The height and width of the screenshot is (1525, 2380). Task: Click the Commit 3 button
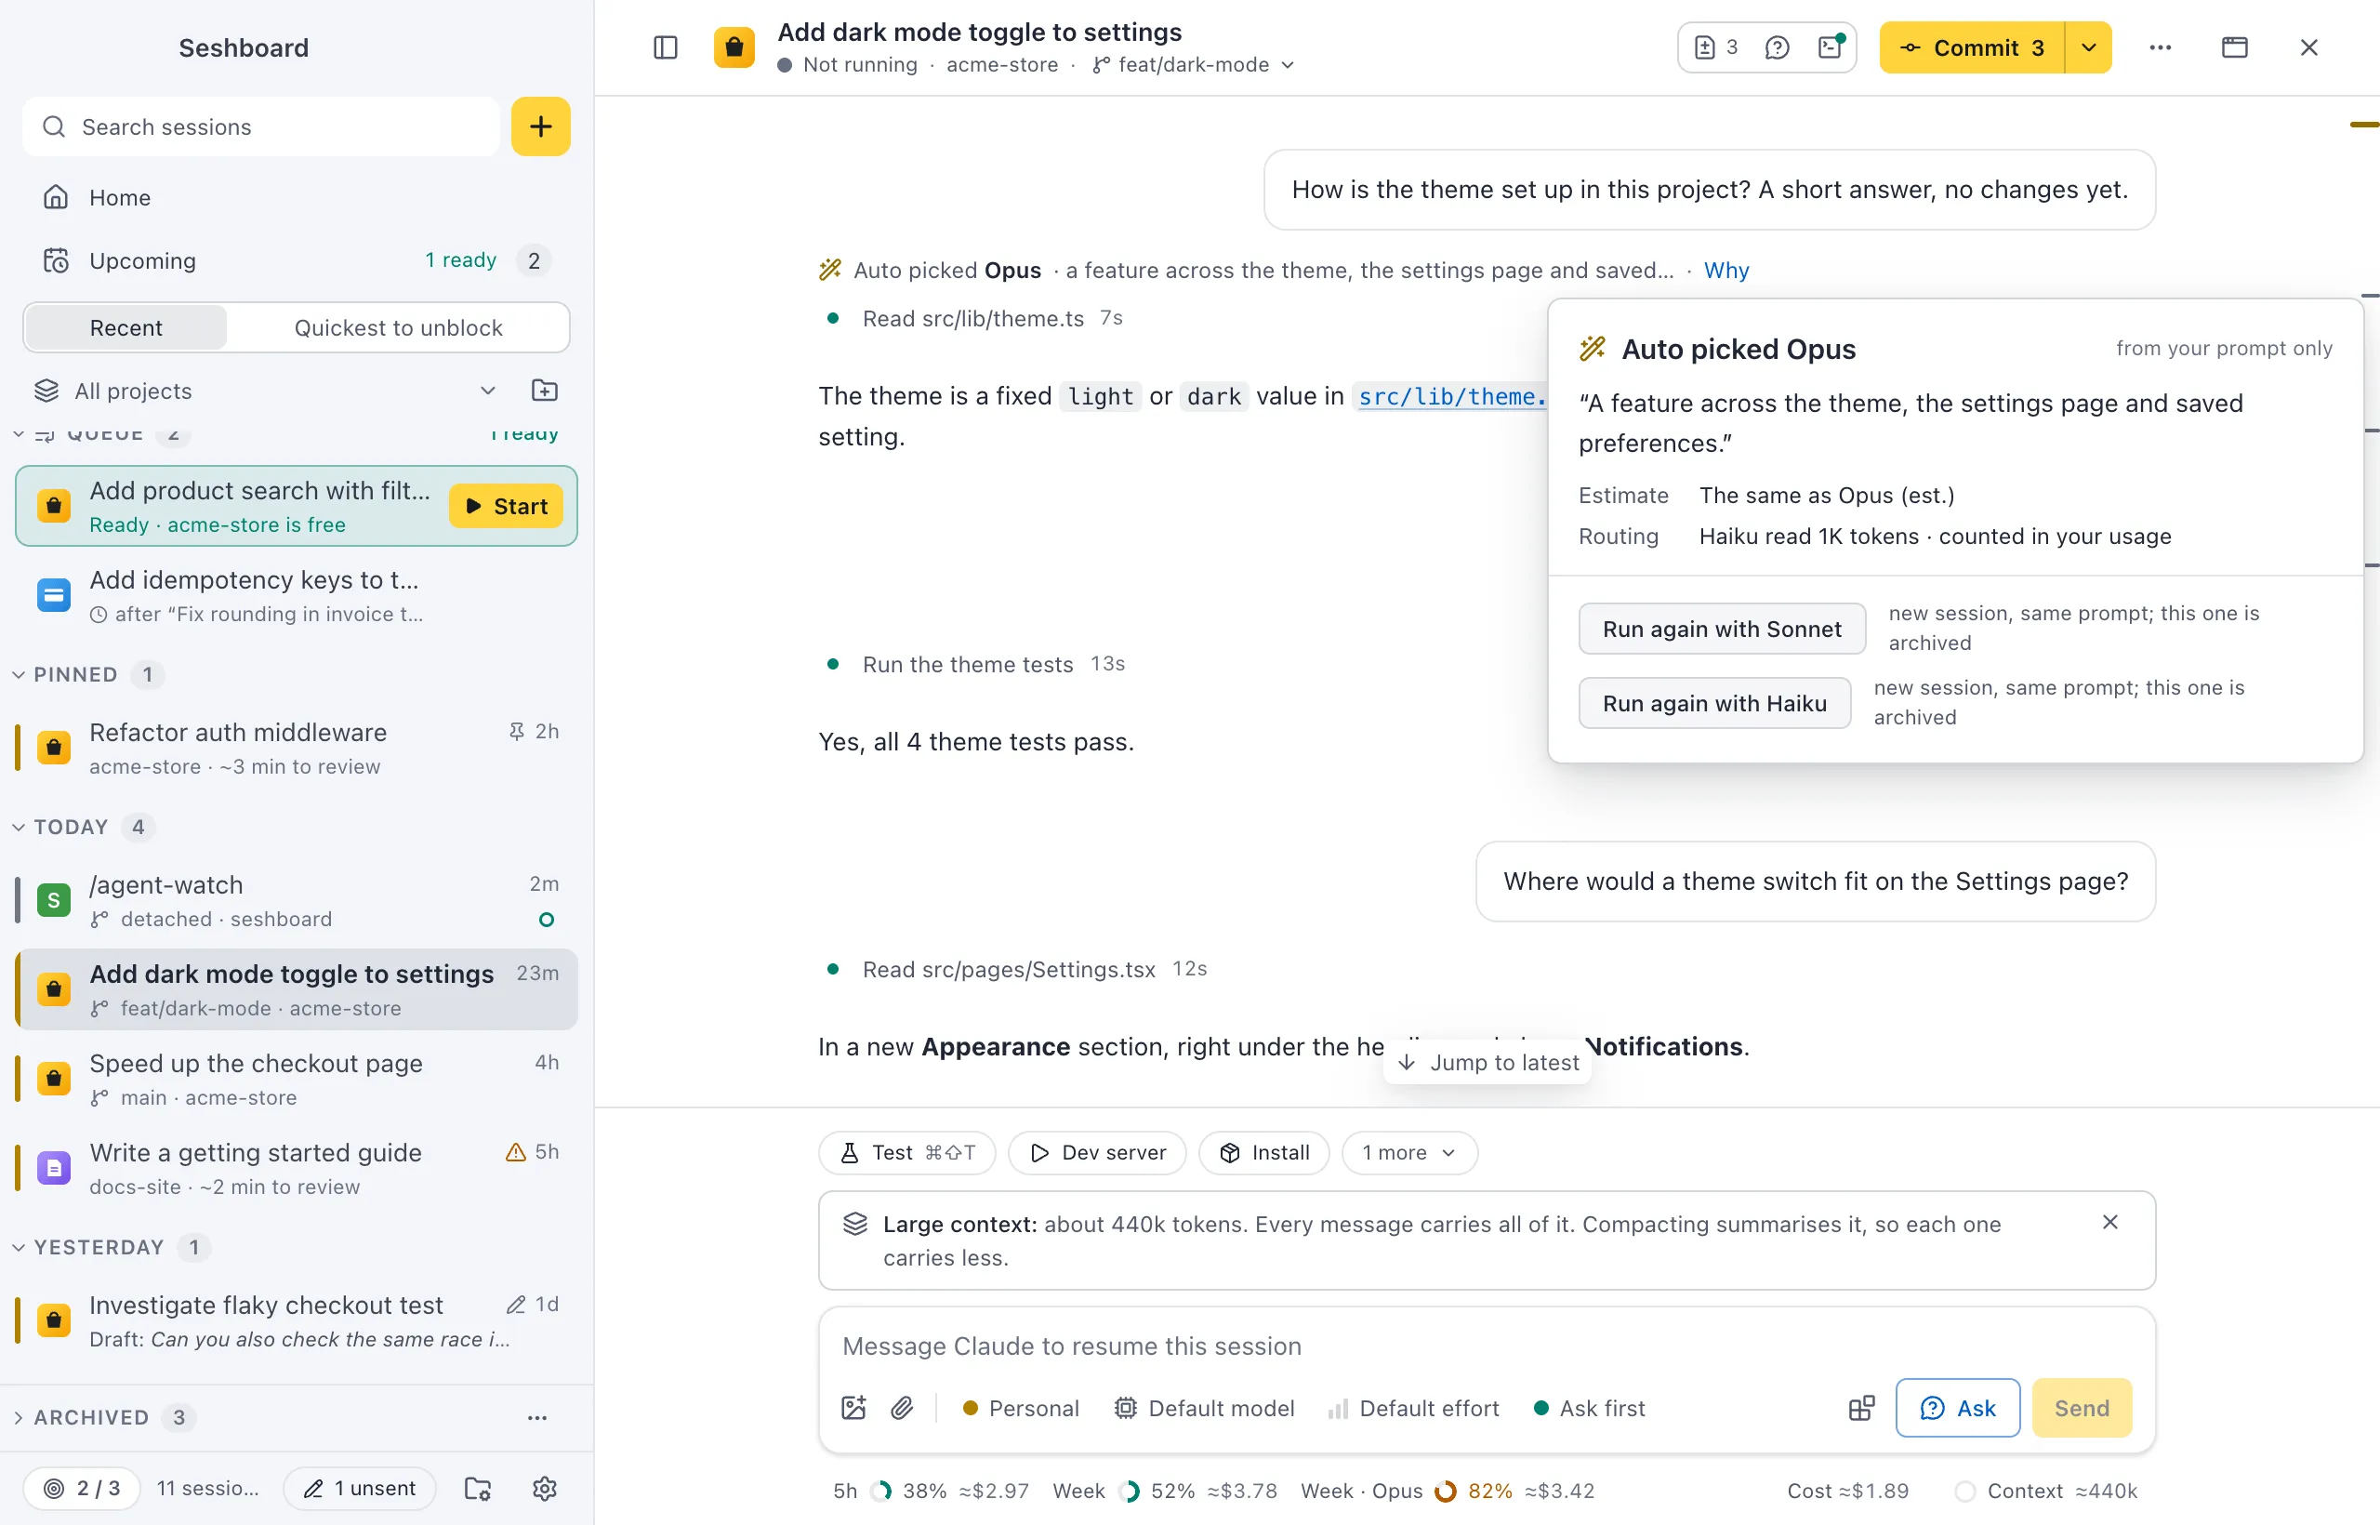(x=1972, y=47)
